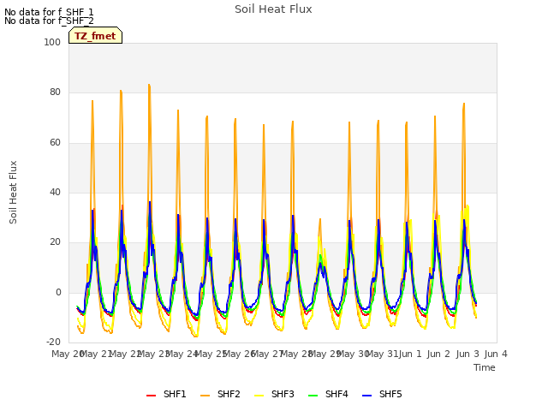Click the yellow SHF3 legend swatch
The image size is (548, 411).
(x=259, y=396)
